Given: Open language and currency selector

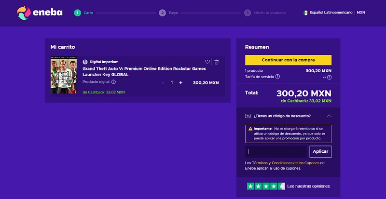Looking at the screenshot, I should [334, 13].
